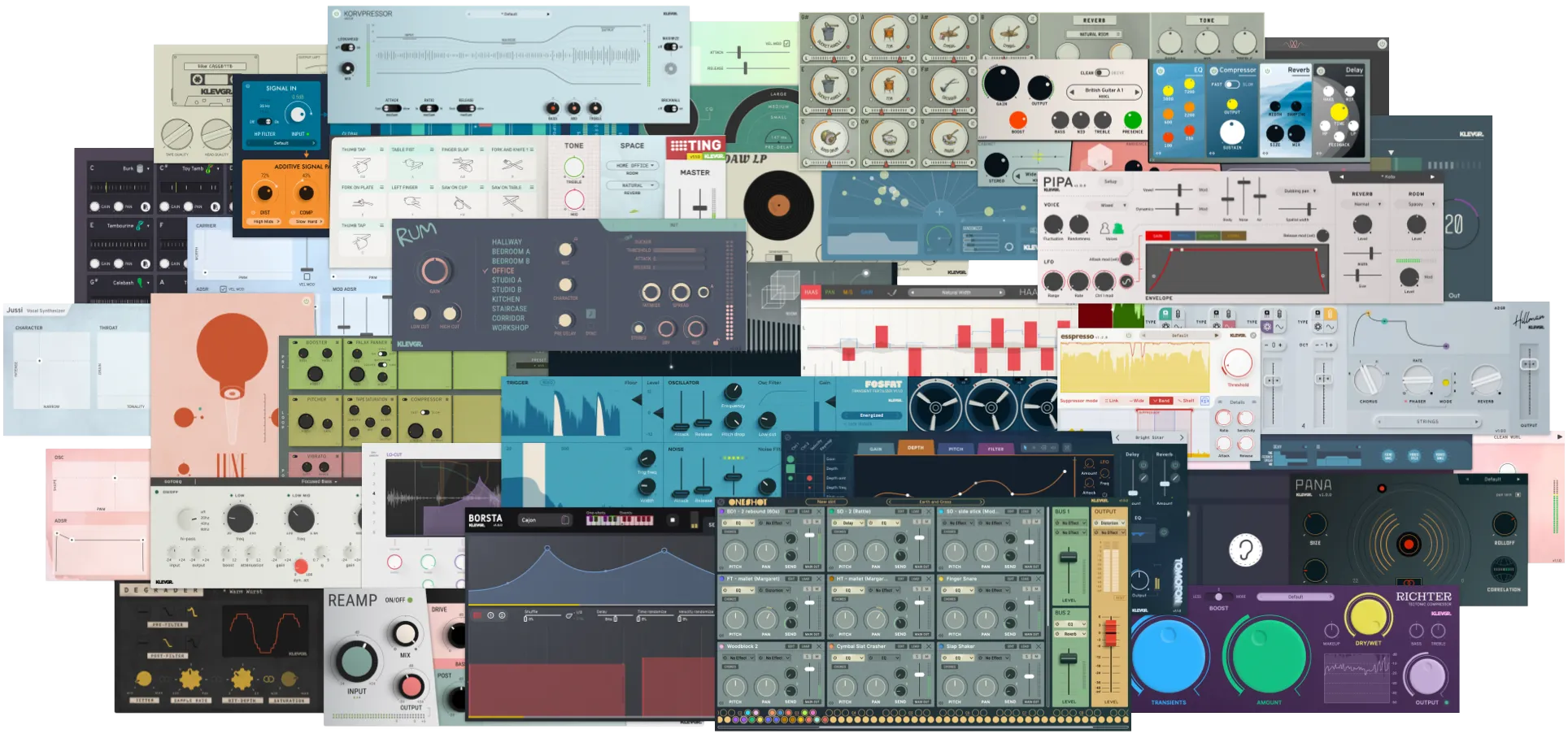
Task: Open Pipa's Room Spacey dropdown
Action: click(x=1417, y=204)
